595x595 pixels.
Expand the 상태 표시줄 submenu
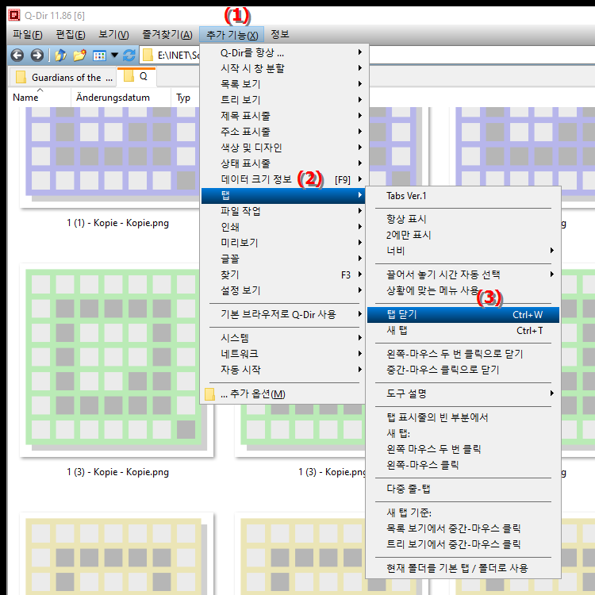click(x=282, y=163)
